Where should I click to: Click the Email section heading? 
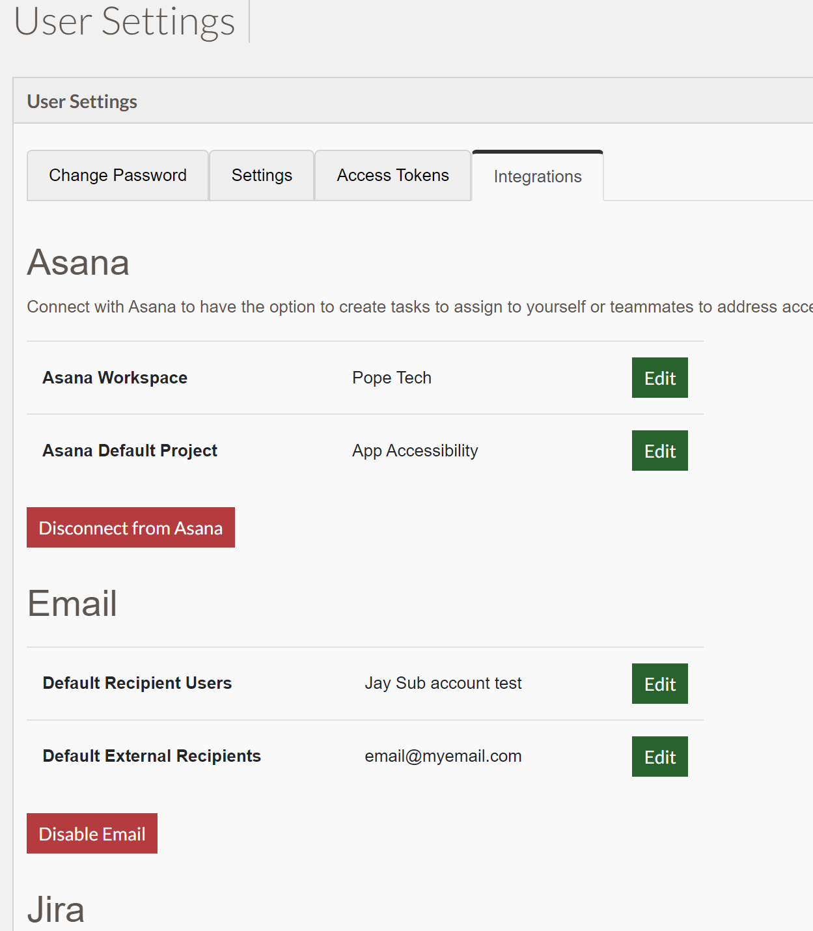72,603
